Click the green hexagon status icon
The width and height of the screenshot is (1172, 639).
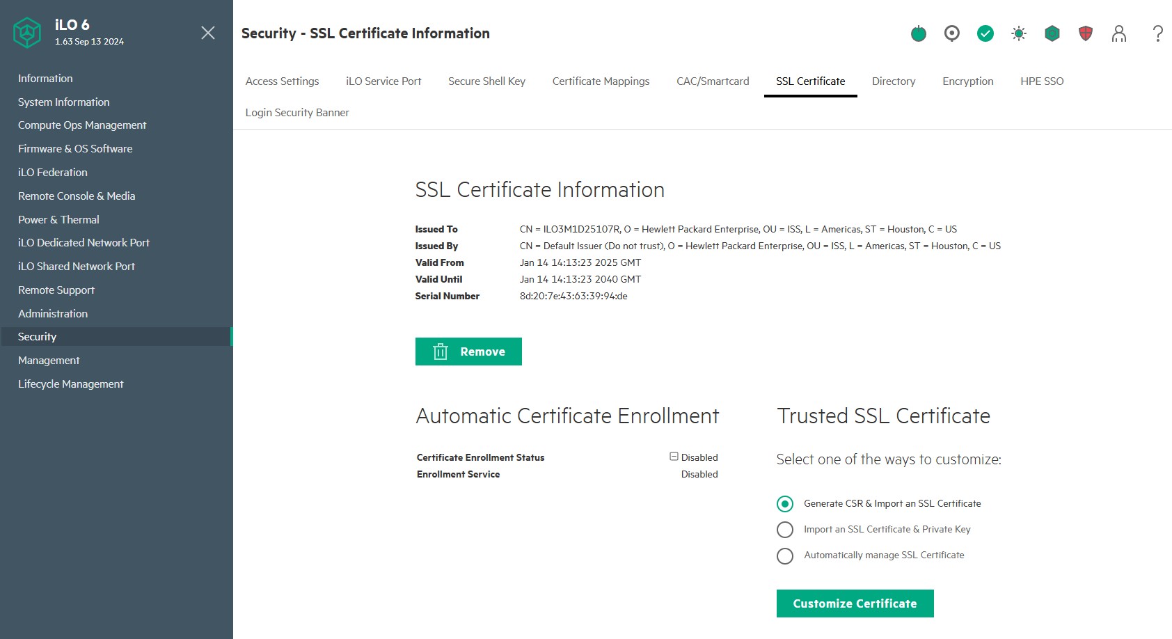pyautogui.click(x=1052, y=33)
